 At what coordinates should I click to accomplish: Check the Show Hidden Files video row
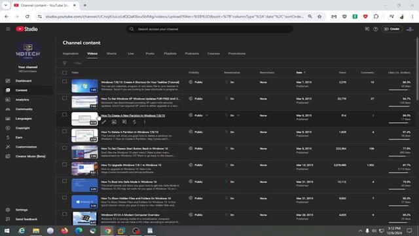point(65,198)
